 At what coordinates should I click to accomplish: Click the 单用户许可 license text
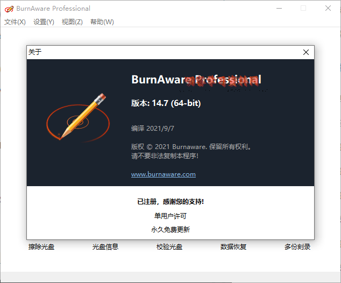(170, 216)
